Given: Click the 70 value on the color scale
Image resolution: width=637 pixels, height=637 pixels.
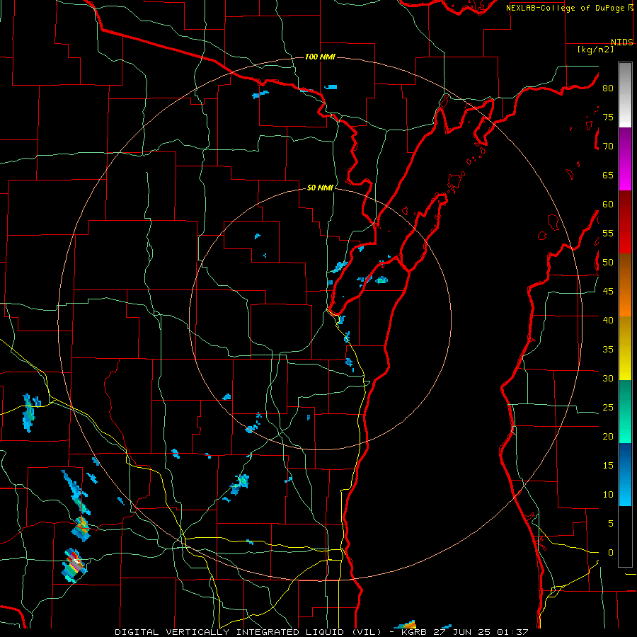Looking at the screenshot, I should [x=608, y=147].
